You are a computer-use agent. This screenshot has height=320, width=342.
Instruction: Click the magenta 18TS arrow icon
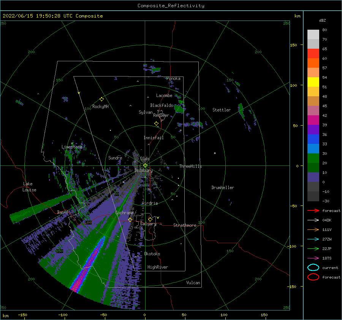pyautogui.click(x=313, y=258)
